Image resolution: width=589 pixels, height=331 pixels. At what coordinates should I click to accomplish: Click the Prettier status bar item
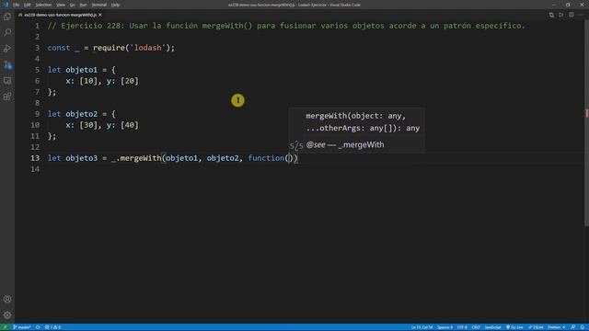tap(557, 327)
